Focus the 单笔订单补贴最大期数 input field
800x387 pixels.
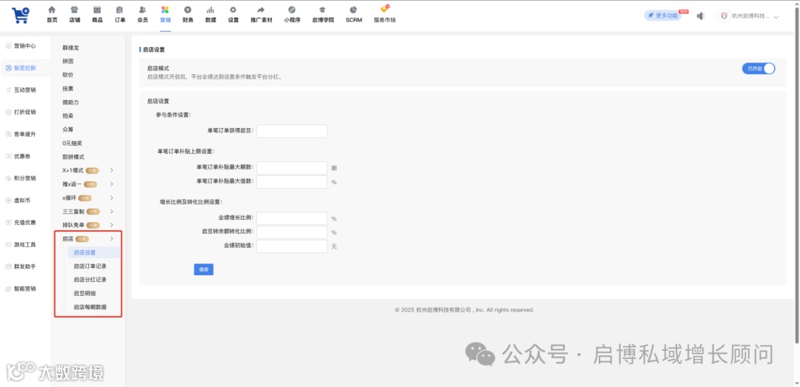click(292, 168)
